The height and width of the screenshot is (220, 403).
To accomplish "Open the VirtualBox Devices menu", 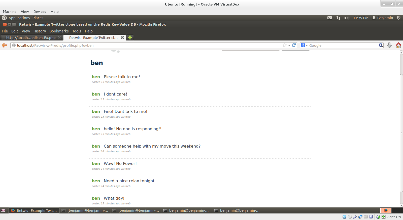I will coord(40,12).
